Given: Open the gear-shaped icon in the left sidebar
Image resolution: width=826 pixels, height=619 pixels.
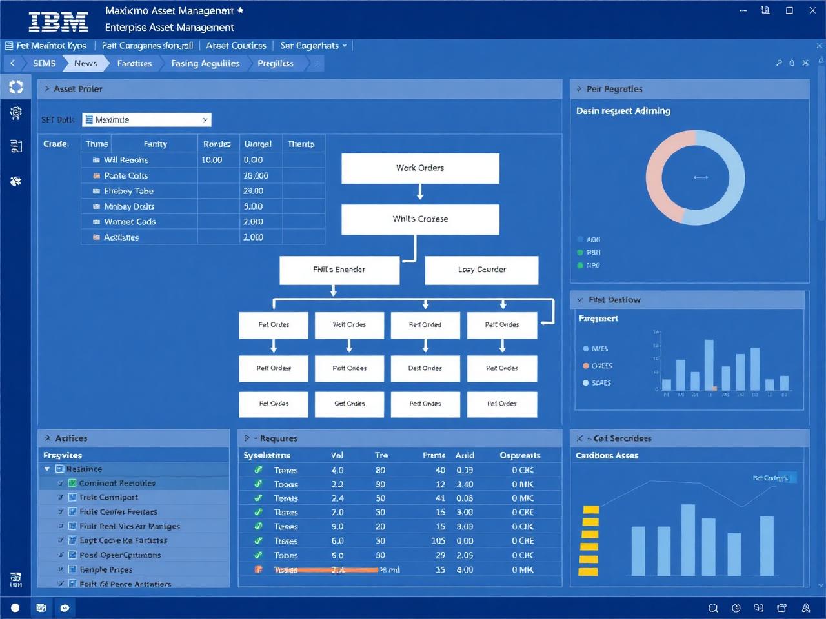Looking at the screenshot, I should pyautogui.click(x=15, y=113).
